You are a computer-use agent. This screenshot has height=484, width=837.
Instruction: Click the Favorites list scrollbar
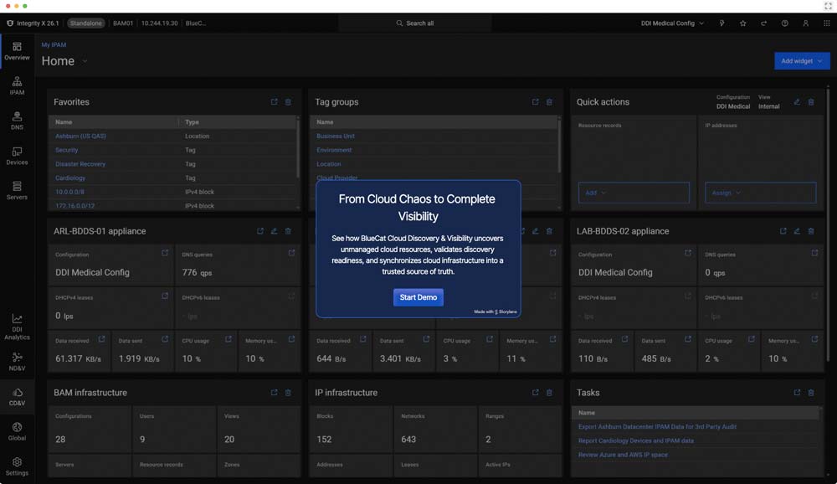click(x=298, y=150)
